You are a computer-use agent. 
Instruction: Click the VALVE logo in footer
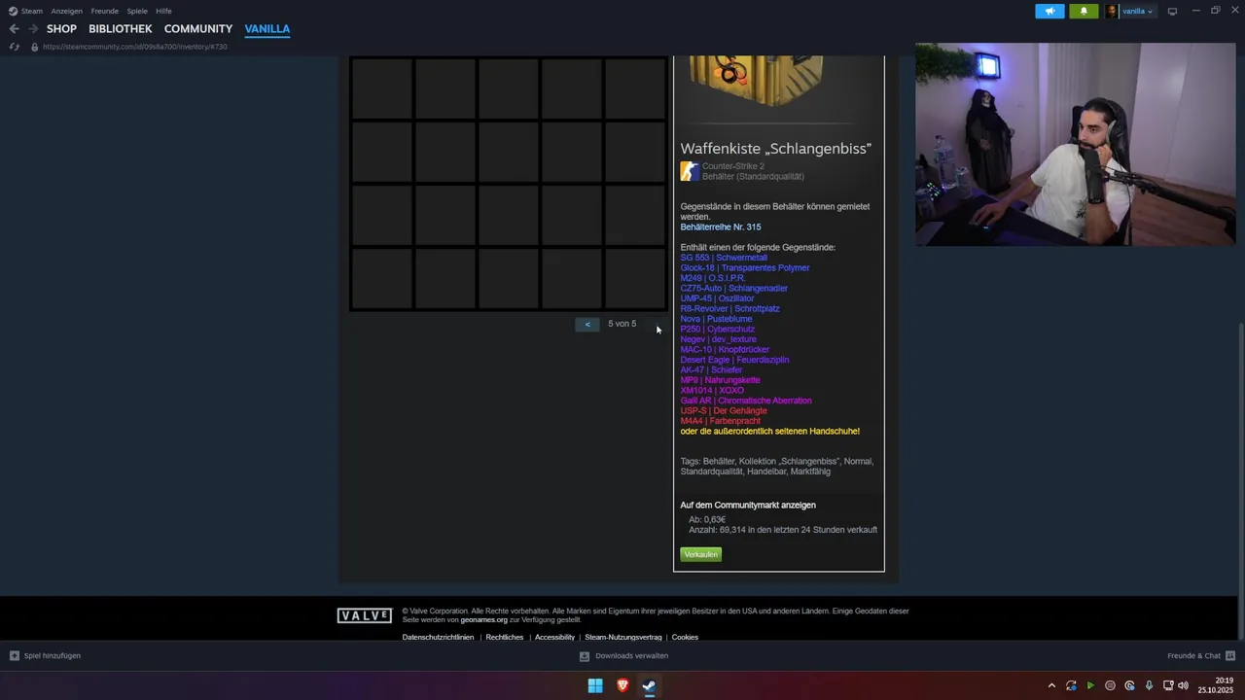(x=365, y=615)
